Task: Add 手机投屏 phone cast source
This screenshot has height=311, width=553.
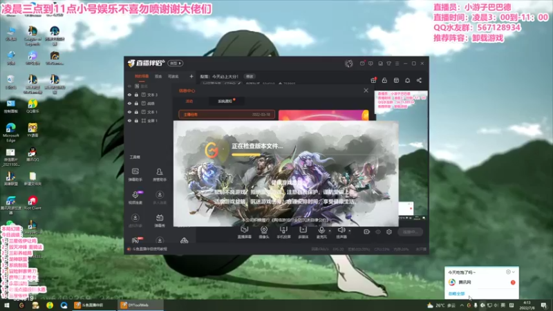Action: pyautogui.click(x=283, y=232)
